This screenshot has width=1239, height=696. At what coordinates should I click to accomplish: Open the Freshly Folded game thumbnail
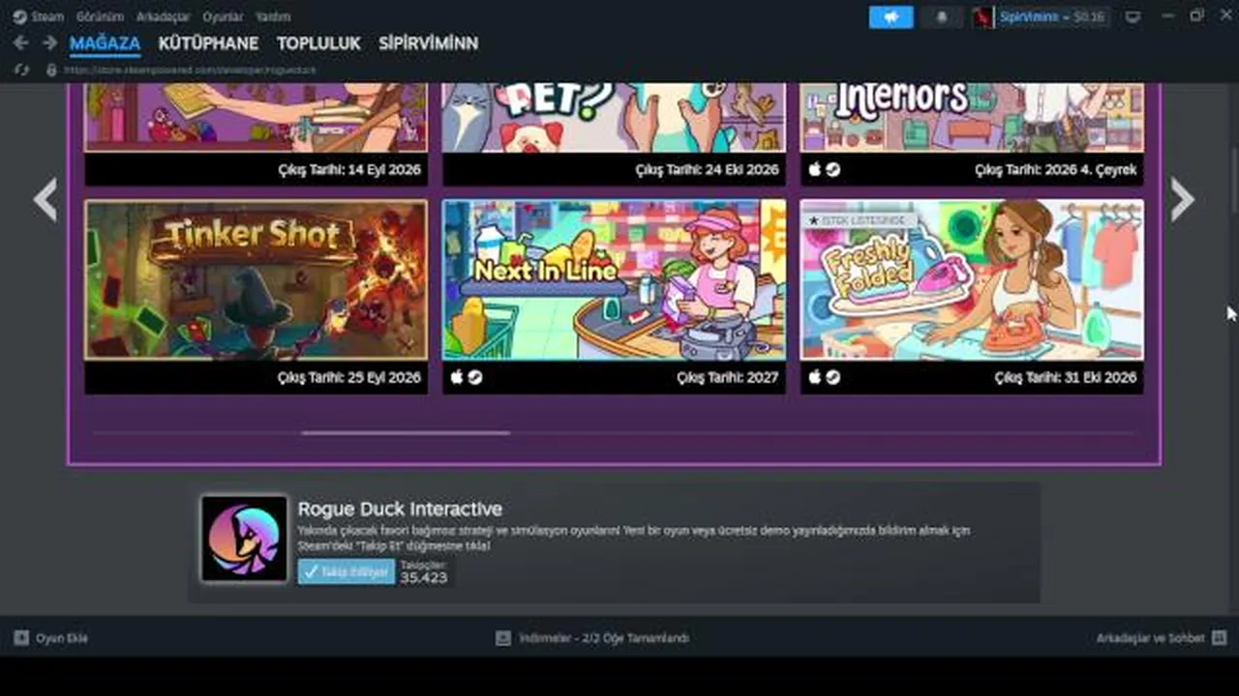click(x=972, y=280)
